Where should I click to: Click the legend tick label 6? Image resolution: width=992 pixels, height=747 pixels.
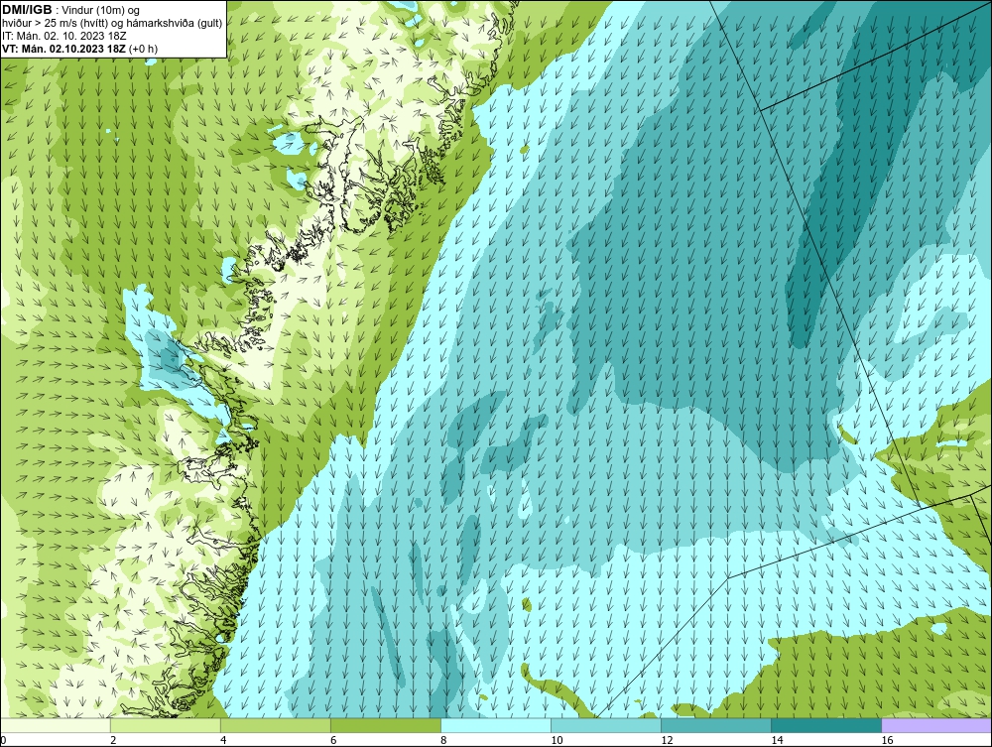click(333, 740)
